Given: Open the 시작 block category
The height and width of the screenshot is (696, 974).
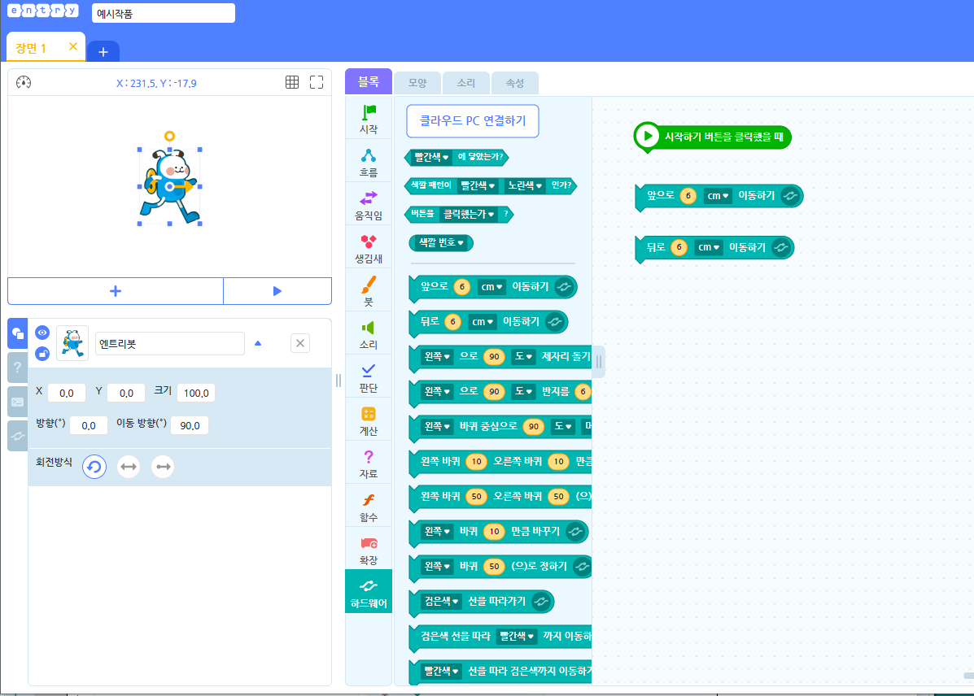Looking at the screenshot, I should [369, 120].
